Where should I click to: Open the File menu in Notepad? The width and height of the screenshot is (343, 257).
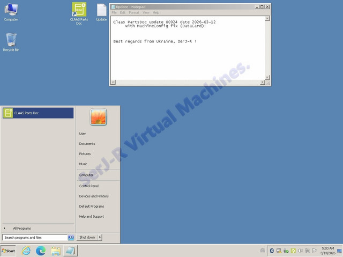point(114,13)
